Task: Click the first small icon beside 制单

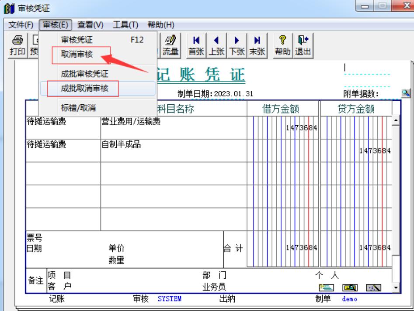Action: point(326,287)
